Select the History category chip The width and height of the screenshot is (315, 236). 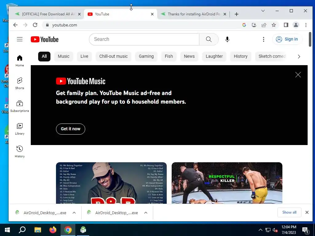tap(241, 57)
